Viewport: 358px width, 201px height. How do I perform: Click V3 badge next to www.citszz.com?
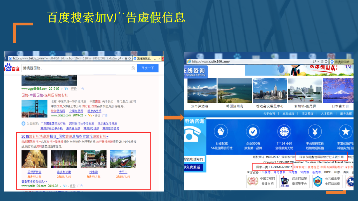tap(90, 115)
